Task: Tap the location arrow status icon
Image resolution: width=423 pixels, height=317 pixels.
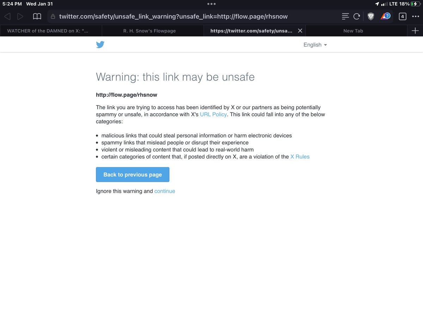Action: [x=377, y=4]
